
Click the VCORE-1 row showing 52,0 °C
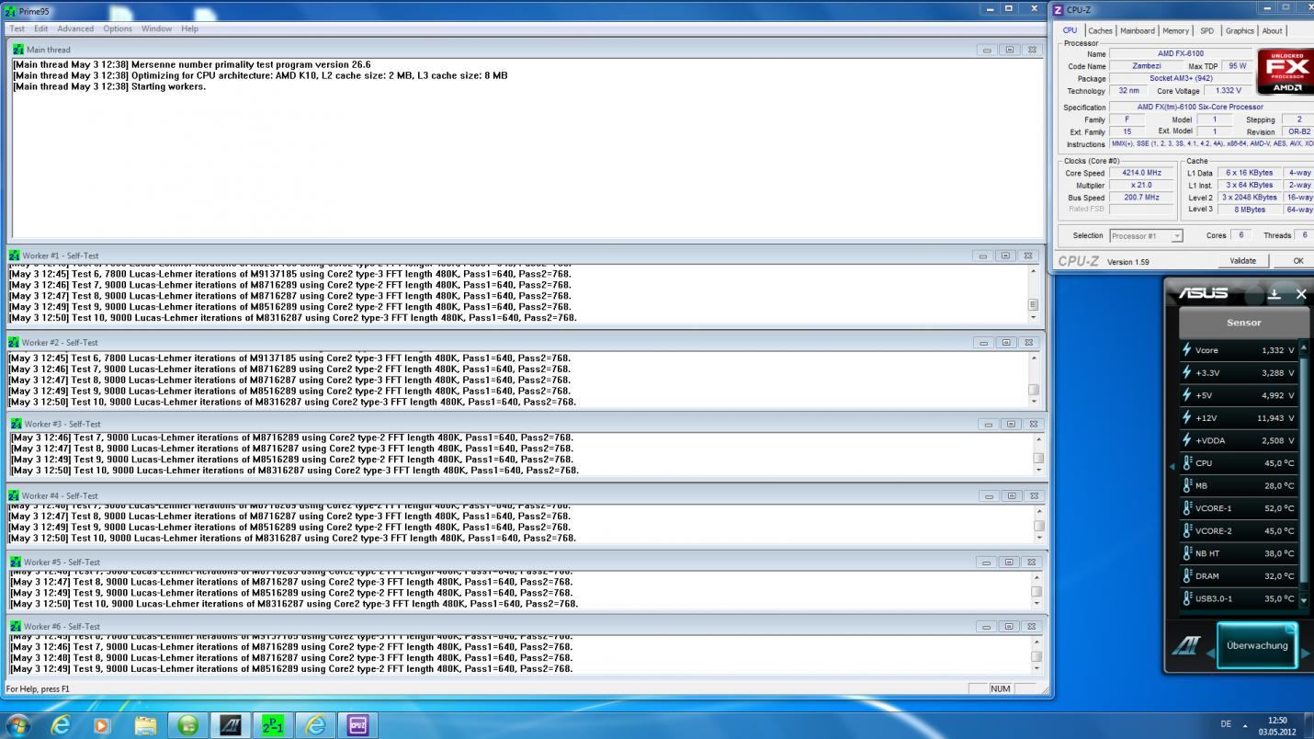[1240, 508]
